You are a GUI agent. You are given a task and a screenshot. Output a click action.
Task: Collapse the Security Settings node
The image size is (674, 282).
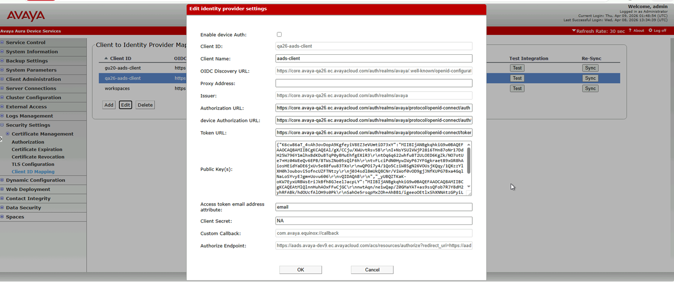pos(2,125)
